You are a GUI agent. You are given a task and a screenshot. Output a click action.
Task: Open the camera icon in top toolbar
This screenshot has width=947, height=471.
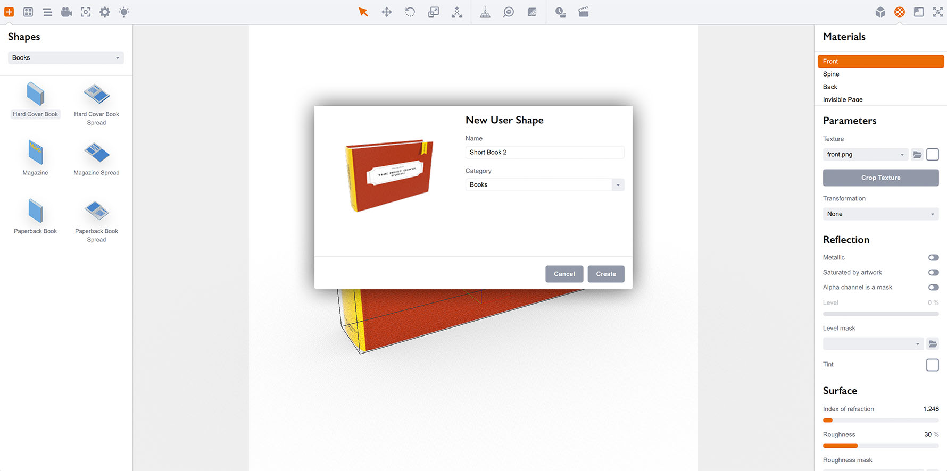[x=67, y=12]
